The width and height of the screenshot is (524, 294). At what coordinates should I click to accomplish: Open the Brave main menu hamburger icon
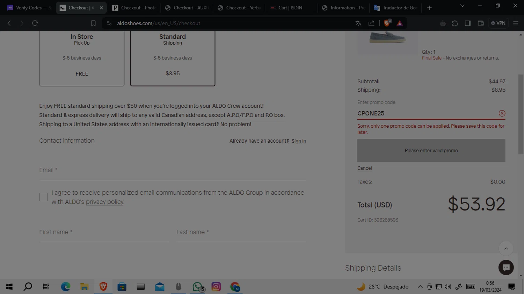pyautogui.click(x=516, y=23)
